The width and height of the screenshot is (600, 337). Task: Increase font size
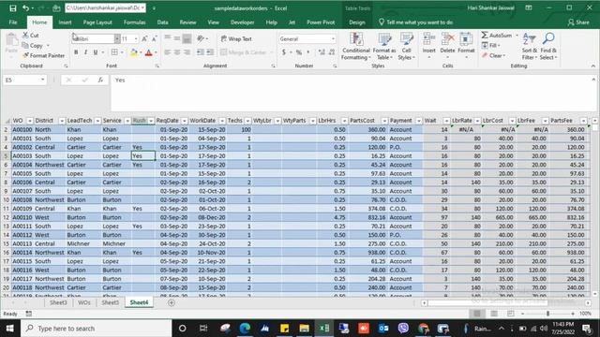[144, 38]
